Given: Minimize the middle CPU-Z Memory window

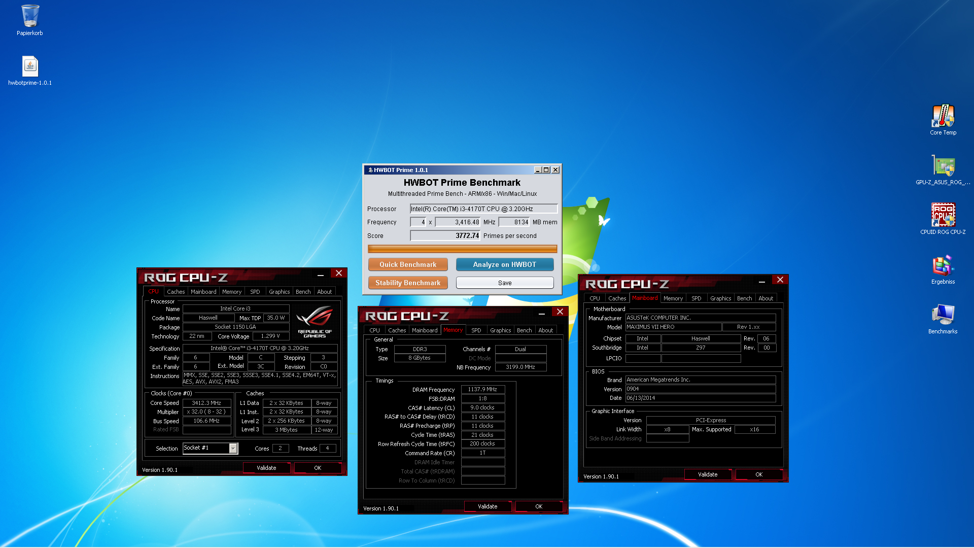Looking at the screenshot, I should point(542,313).
